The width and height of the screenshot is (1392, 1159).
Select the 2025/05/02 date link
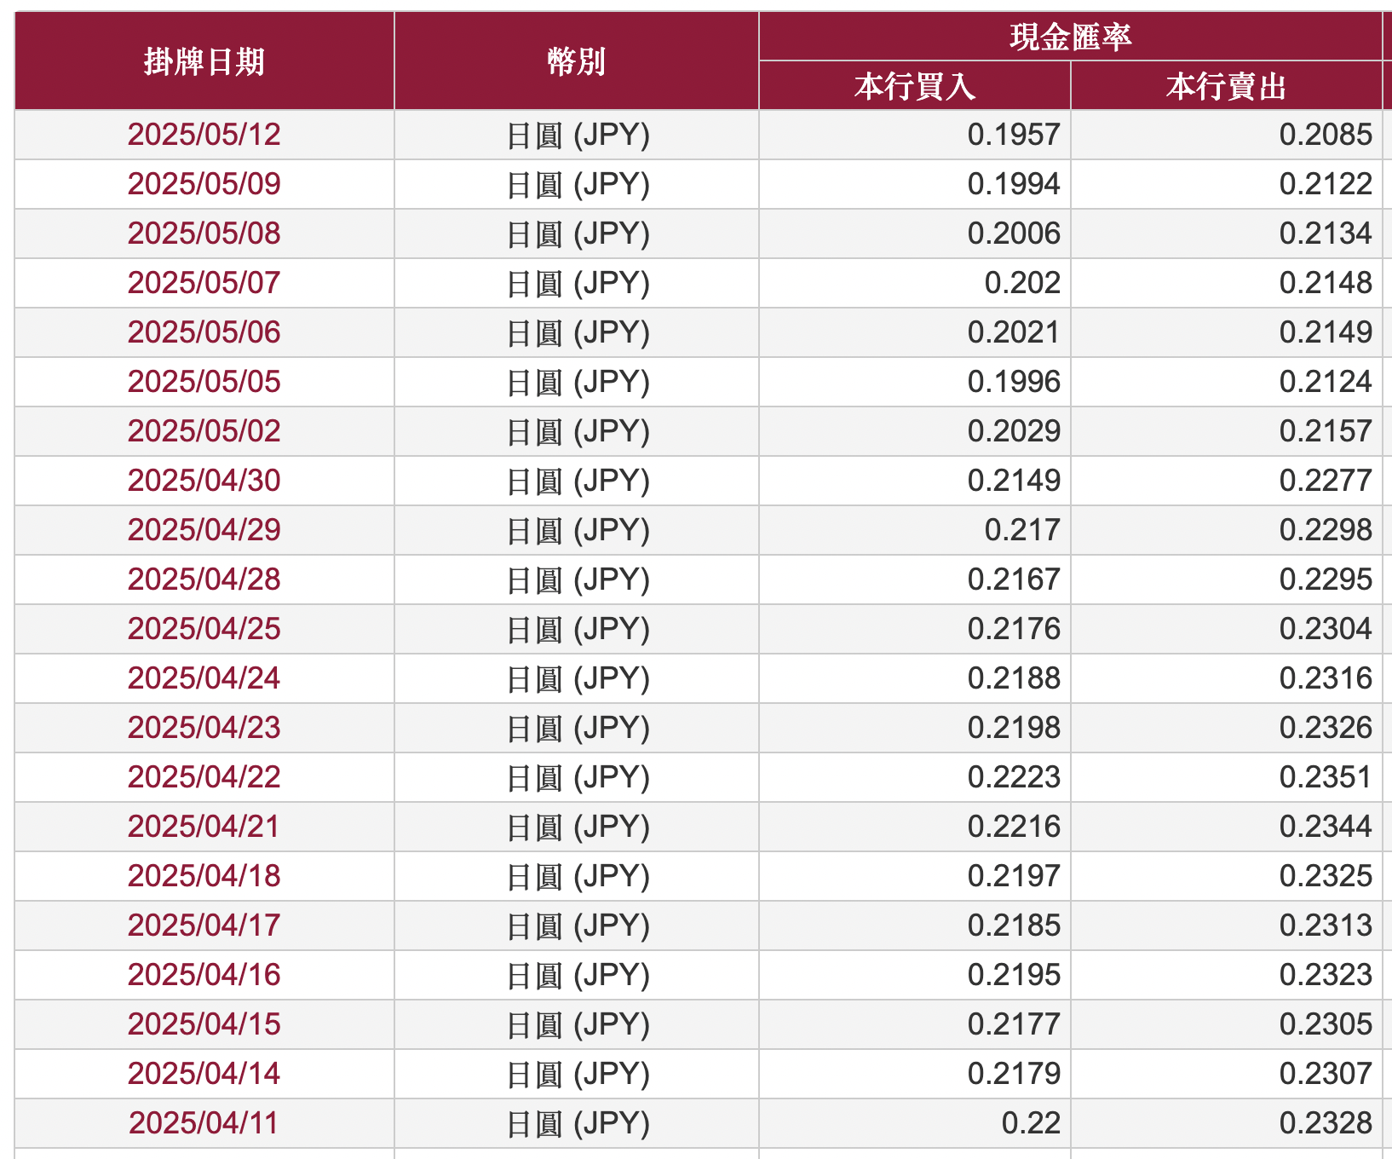(204, 431)
